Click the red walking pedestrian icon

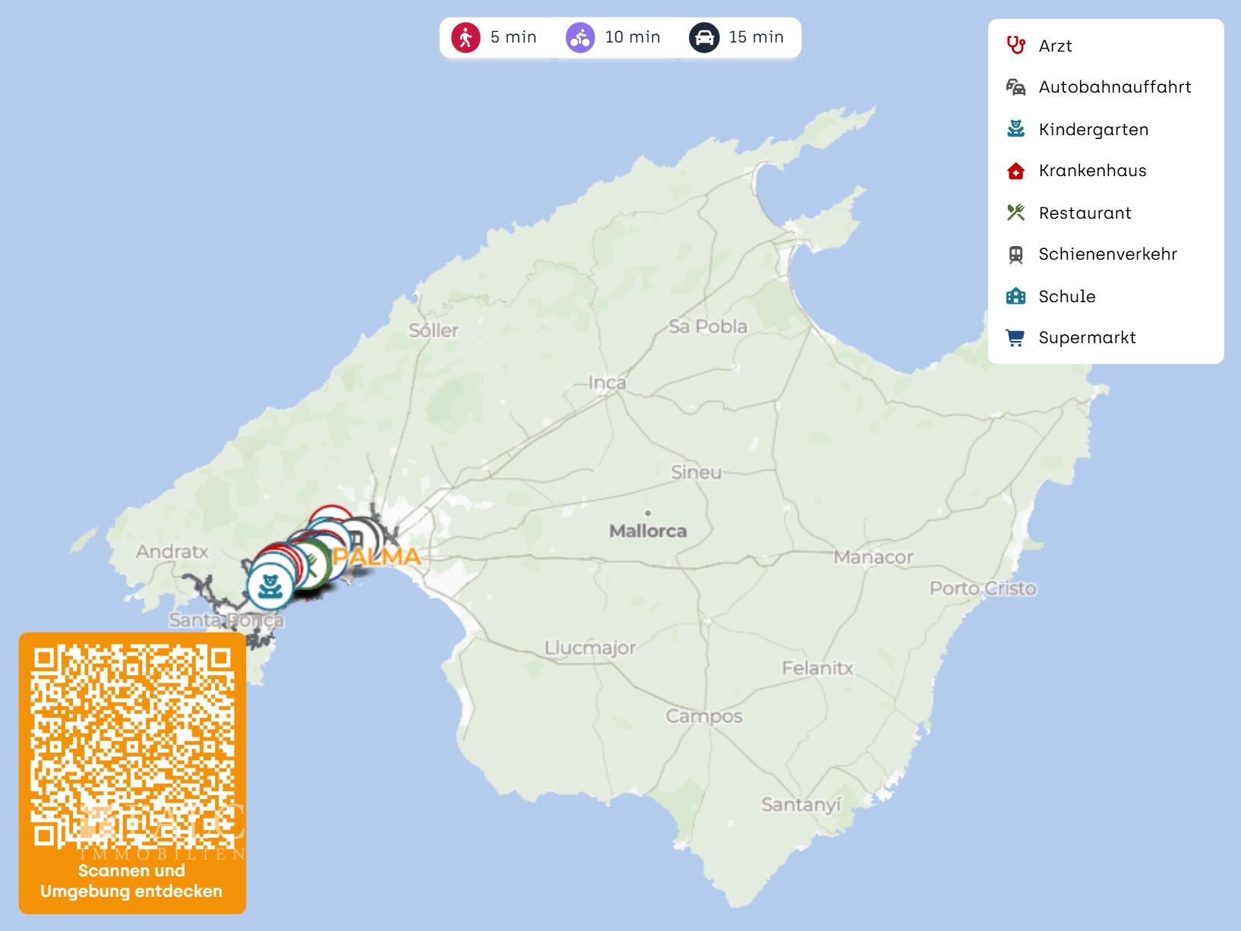(466, 37)
